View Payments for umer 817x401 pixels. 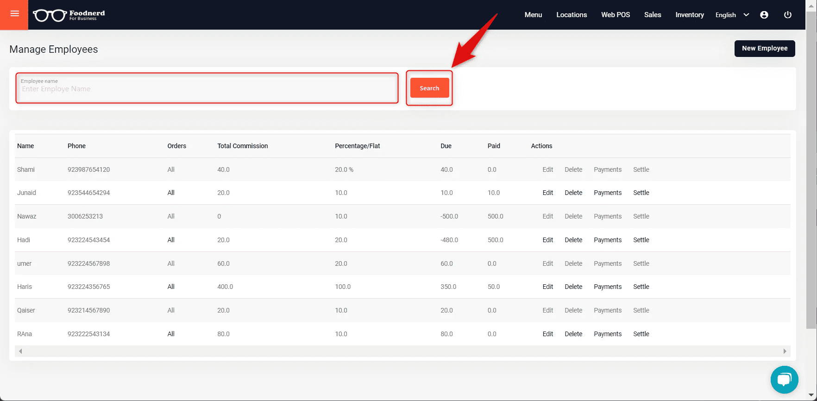608,263
